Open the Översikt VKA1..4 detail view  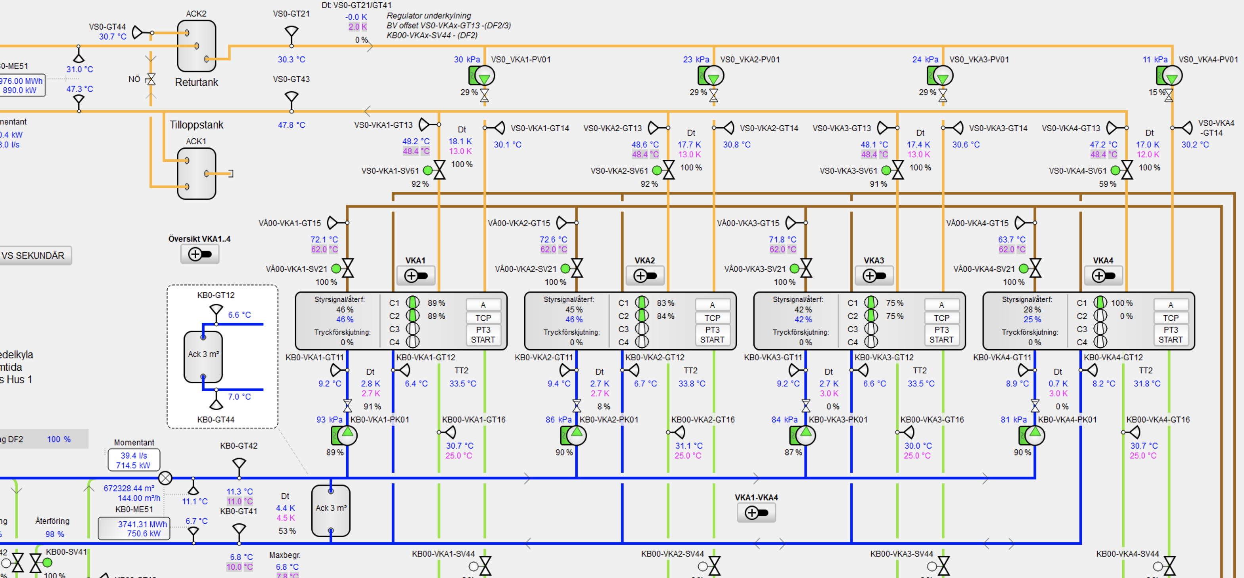click(200, 254)
